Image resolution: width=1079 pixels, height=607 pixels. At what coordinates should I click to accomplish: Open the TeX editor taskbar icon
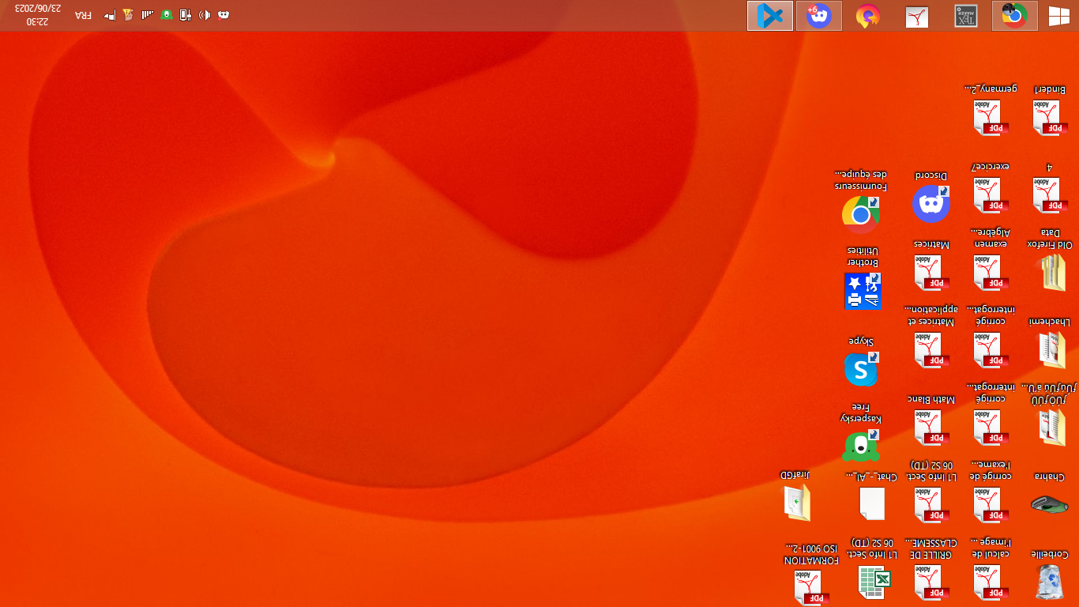click(x=966, y=16)
